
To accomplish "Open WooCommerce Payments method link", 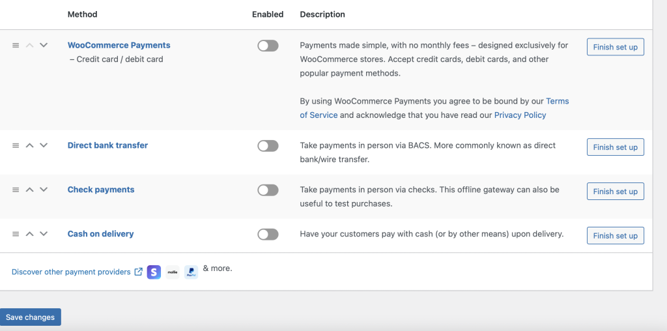I will click(x=119, y=45).
